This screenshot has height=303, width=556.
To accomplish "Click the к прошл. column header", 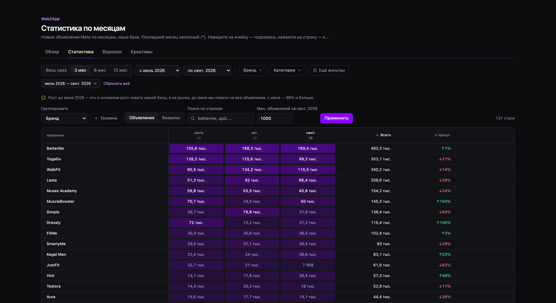I will coord(443,135).
